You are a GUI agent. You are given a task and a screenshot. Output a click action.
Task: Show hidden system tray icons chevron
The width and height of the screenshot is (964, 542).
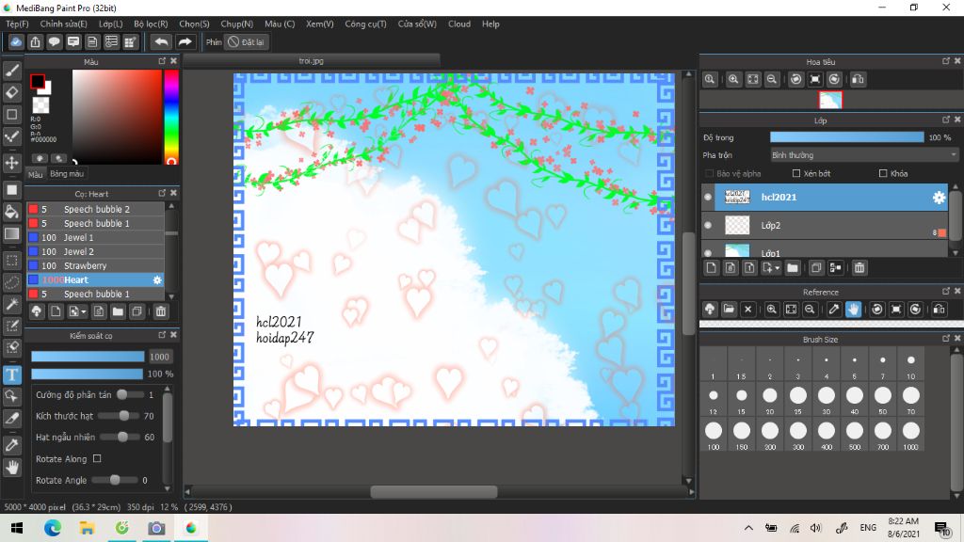(748, 528)
